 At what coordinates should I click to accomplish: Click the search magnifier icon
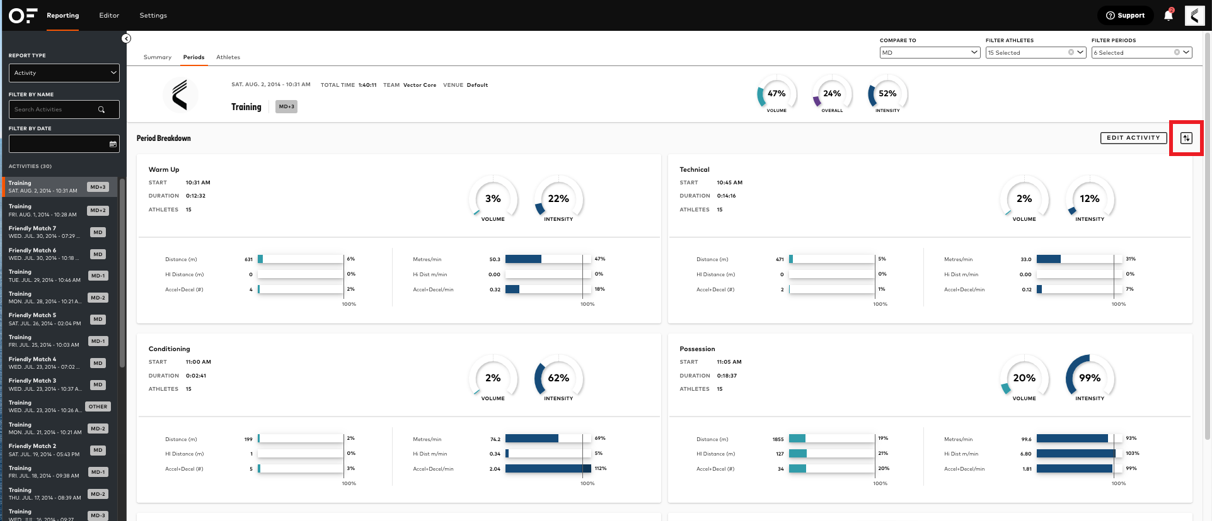[101, 109]
